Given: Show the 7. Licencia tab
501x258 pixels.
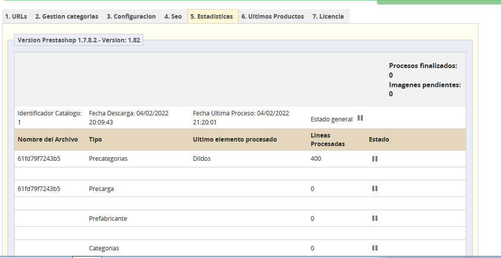Looking at the screenshot, I should click(x=328, y=17).
